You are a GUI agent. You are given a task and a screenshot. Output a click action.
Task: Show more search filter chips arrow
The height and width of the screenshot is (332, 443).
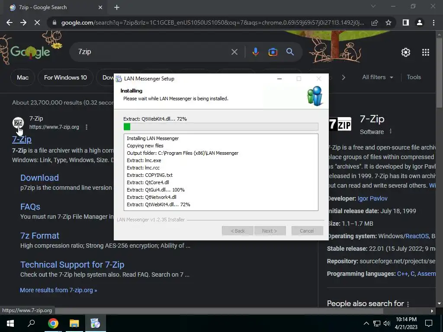(343, 77)
